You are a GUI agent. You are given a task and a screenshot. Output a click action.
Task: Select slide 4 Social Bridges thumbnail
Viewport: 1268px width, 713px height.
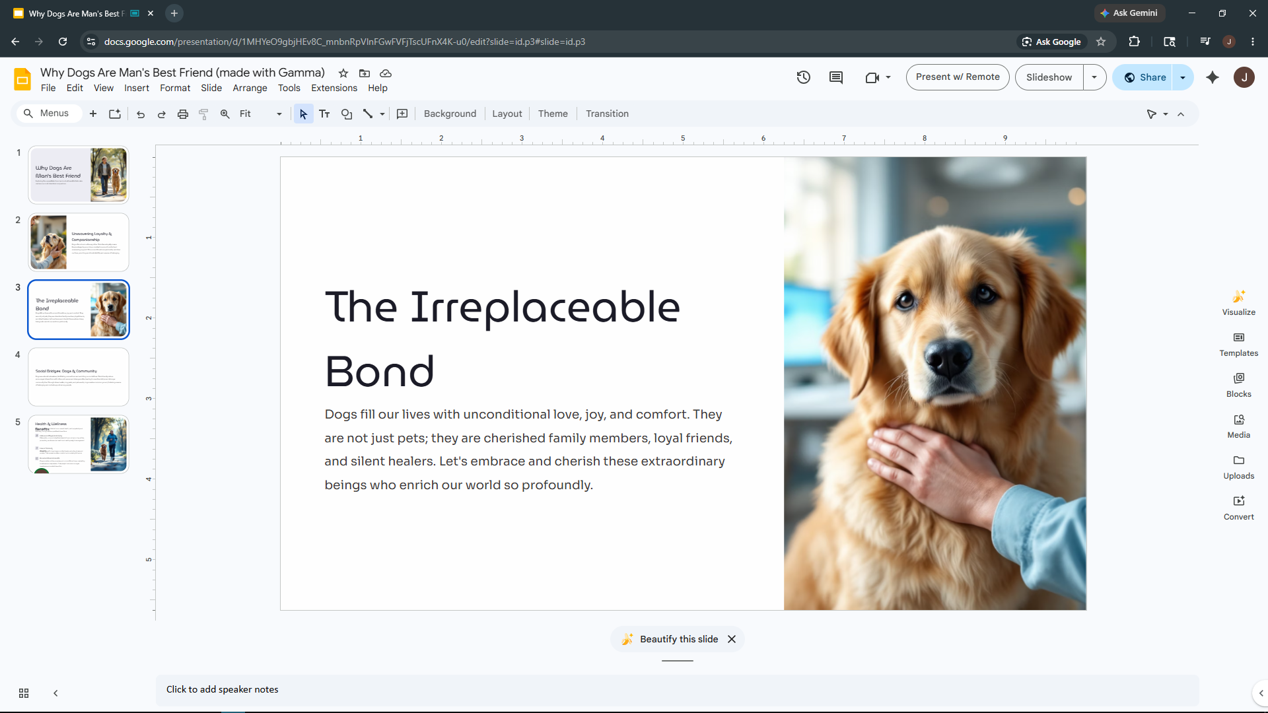point(79,377)
